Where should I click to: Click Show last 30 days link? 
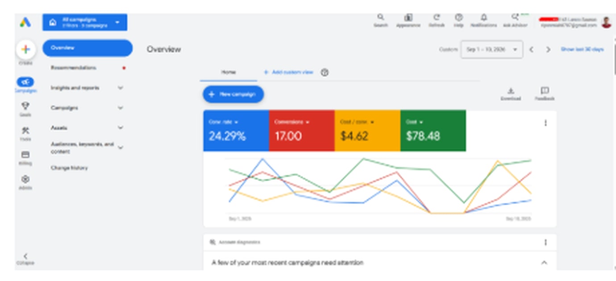coord(582,50)
